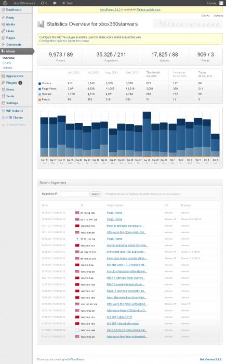
Task: Switch to the Options tab at top right
Action: [218, 16]
